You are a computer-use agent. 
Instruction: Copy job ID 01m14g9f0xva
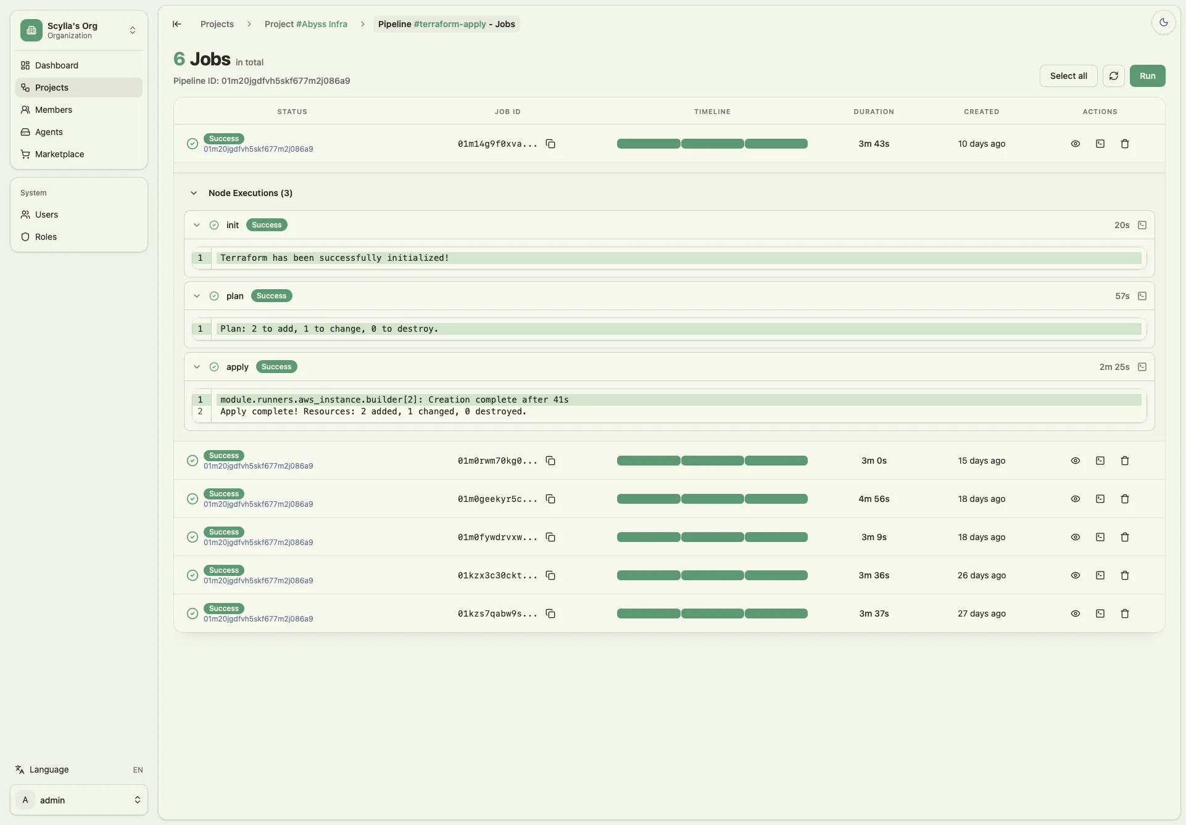pyautogui.click(x=550, y=144)
